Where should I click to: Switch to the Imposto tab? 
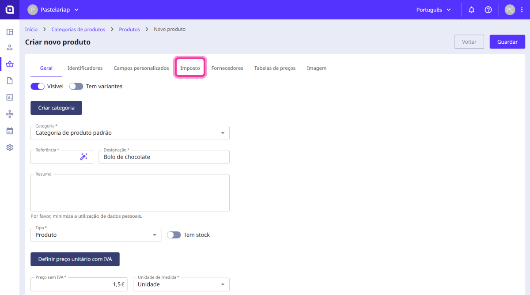click(x=190, y=68)
